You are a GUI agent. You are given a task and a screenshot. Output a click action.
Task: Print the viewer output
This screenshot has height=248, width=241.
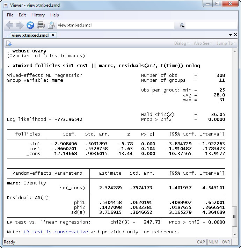tap(41, 25)
